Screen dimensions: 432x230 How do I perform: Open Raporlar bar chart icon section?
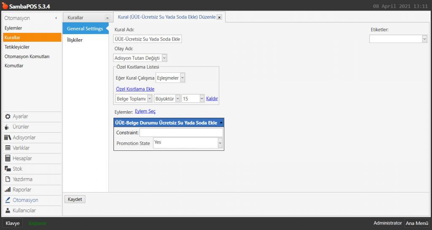(8, 190)
